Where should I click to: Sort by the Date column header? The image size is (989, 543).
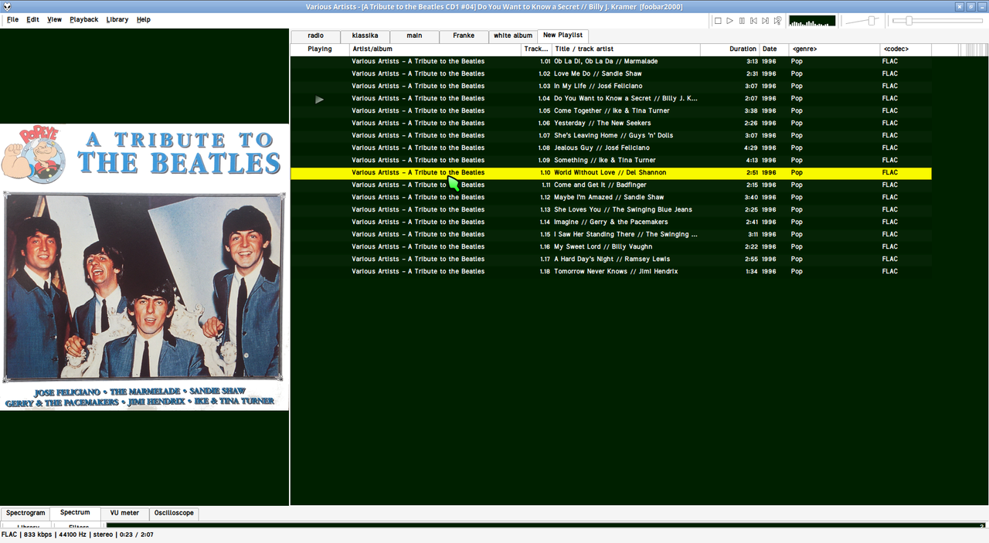[x=774, y=49]
